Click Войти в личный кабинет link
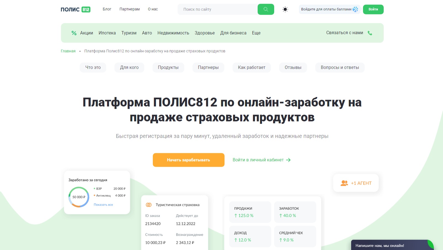Image resolution: width=443 pixels, height=250 pixels. [258, 160]
